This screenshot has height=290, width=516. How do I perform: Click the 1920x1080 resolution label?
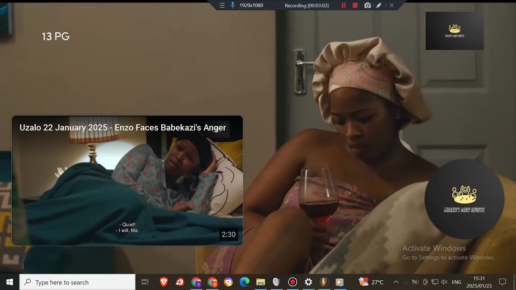tap(251, 5)
